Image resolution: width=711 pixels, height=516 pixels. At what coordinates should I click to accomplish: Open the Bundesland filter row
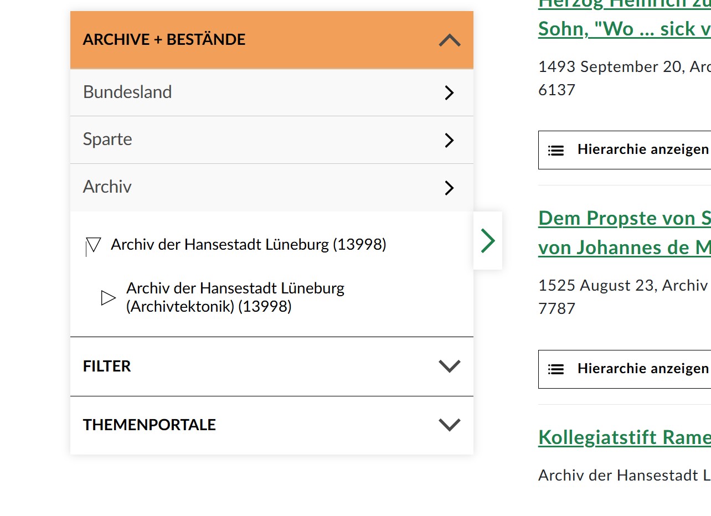pyautogui.click(x=127, y=92)
